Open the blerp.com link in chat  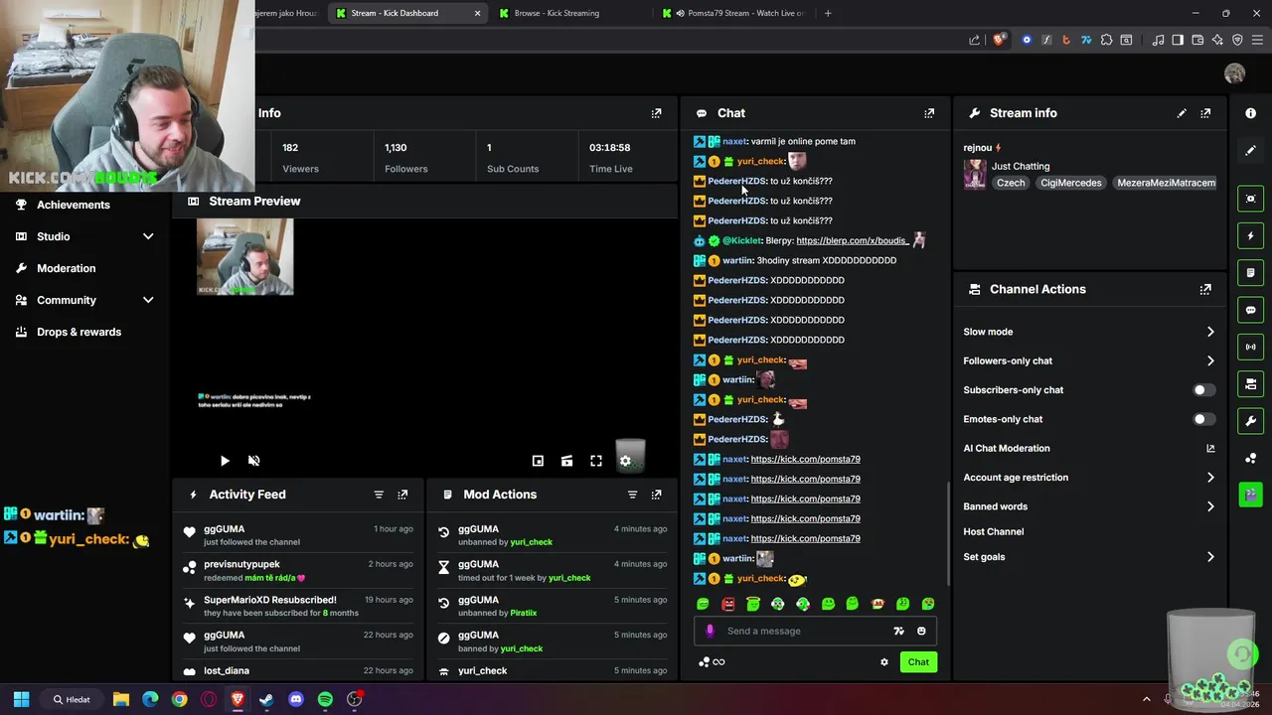853,240
